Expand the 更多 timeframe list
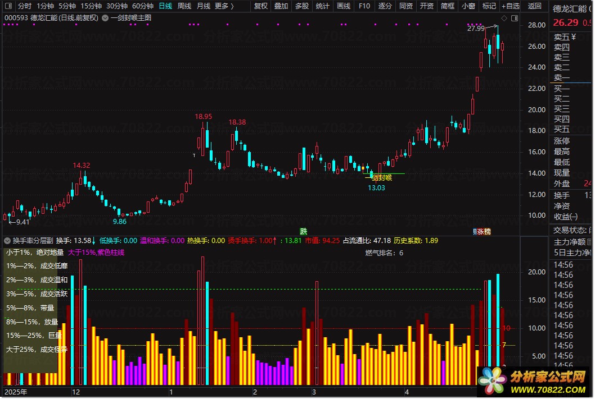Image resolution: width=595 pixels, height=399 pixels. point(224,6)
